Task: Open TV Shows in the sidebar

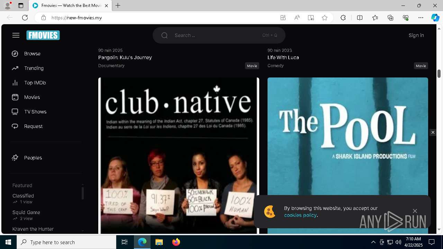Action: coord(35,112)
